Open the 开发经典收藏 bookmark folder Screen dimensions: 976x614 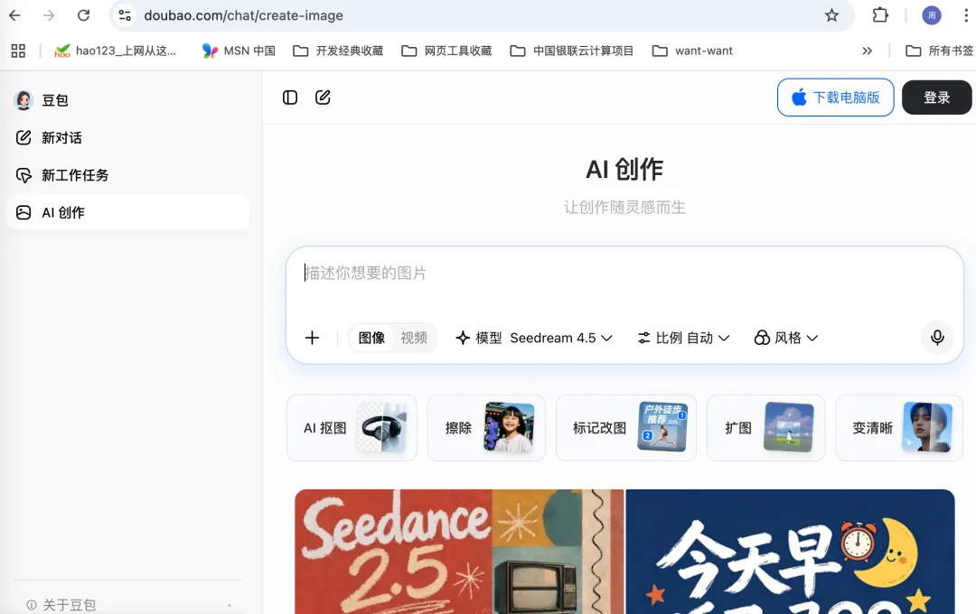(338, 51)
